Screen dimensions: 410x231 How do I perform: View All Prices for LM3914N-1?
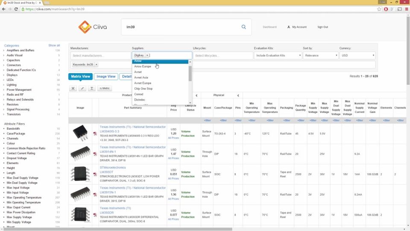click(x=173, y=158)
